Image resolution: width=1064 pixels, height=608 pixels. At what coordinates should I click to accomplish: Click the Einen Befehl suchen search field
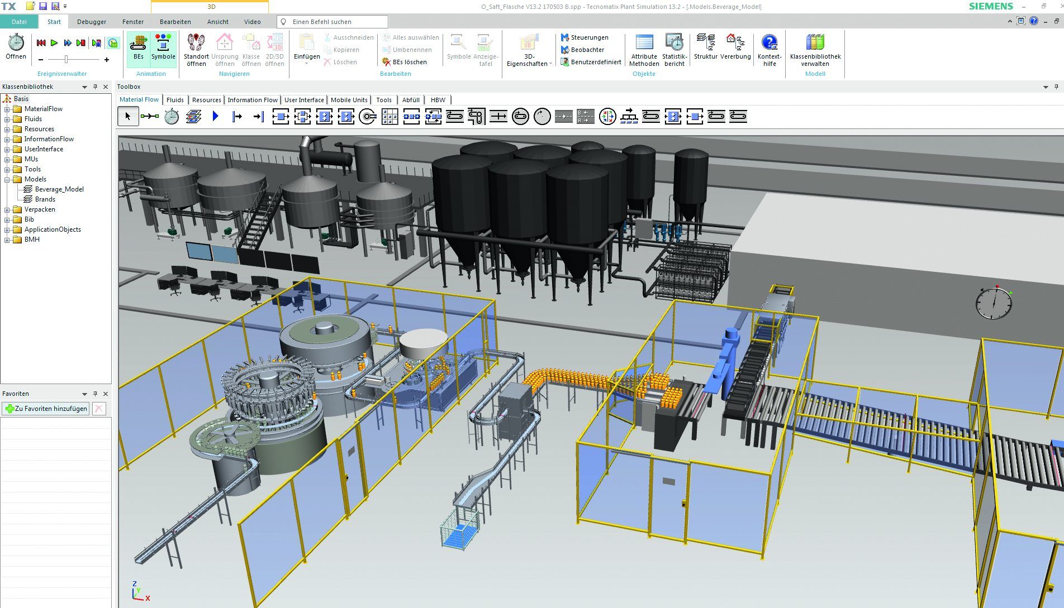[x=332, y=22]
